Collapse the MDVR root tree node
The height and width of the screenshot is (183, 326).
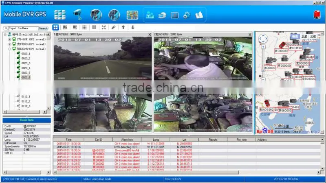point(5,35)
